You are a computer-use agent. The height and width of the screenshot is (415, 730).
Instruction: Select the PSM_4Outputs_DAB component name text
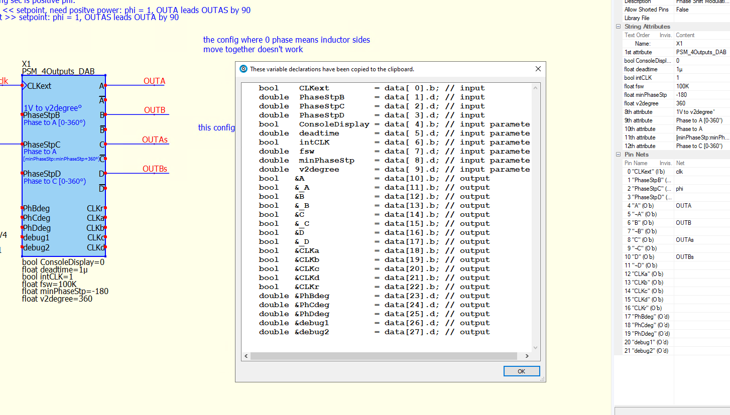point(58,72)
